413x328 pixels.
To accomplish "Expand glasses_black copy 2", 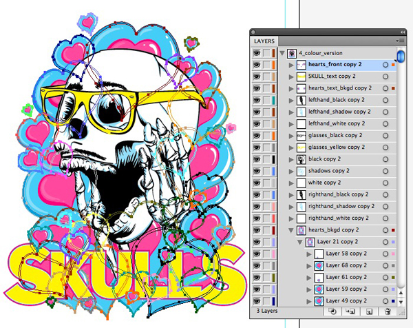I will pos(291,136).
